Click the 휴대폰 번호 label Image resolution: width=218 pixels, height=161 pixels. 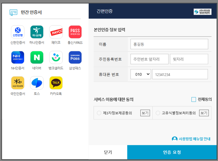pyautogui.click(x=109, y=74)
